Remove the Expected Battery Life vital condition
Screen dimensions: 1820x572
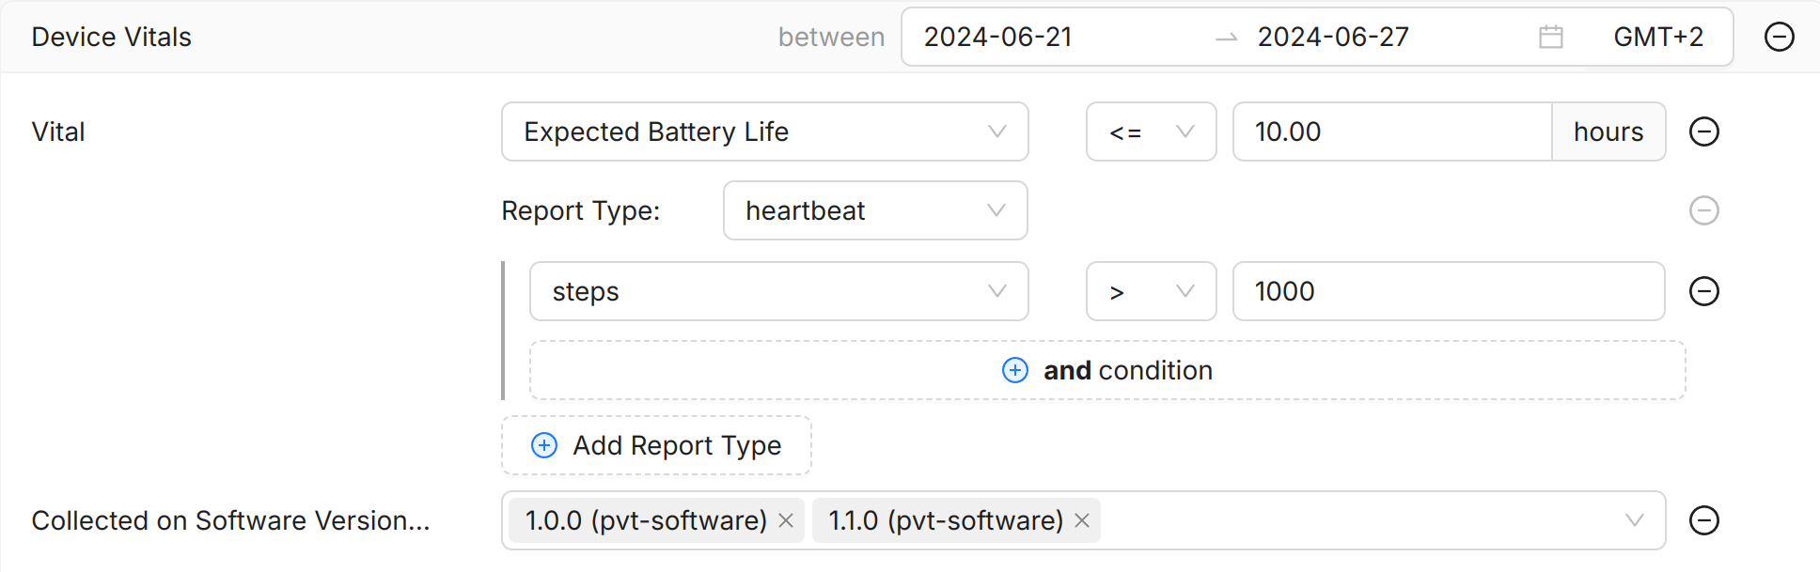point(1703,131)
